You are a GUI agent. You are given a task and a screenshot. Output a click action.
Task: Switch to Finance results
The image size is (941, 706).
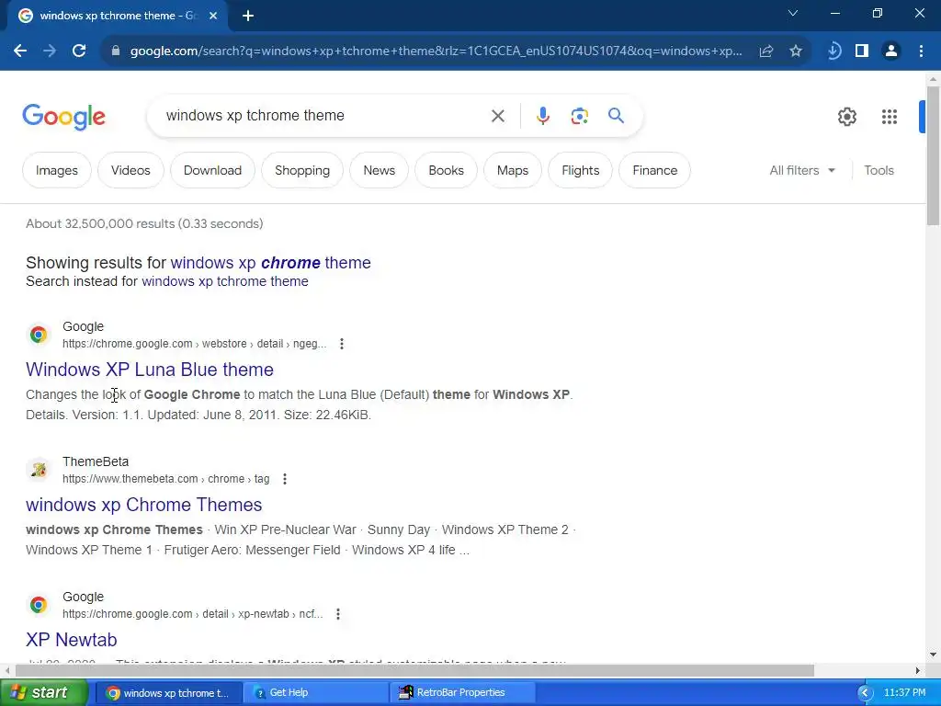point(654,170)
